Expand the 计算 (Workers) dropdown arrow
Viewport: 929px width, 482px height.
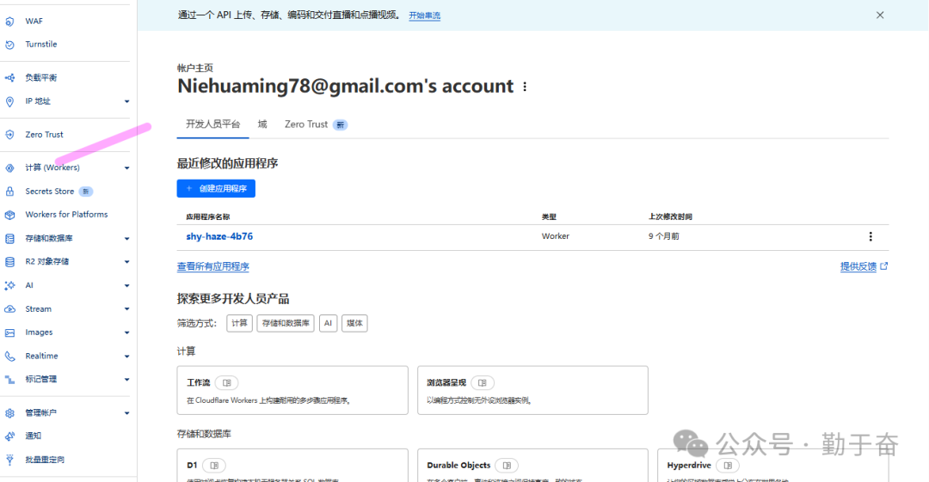(126, 168)
